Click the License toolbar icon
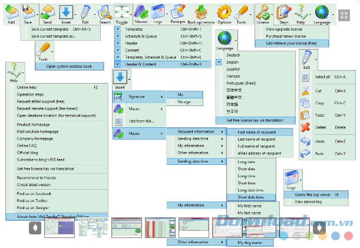This screenshot has width=360, height=248. click(x=262, y=12)
